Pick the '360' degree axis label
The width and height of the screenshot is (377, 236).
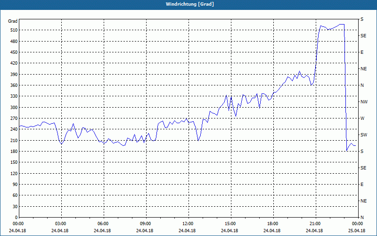click(14, 85)
